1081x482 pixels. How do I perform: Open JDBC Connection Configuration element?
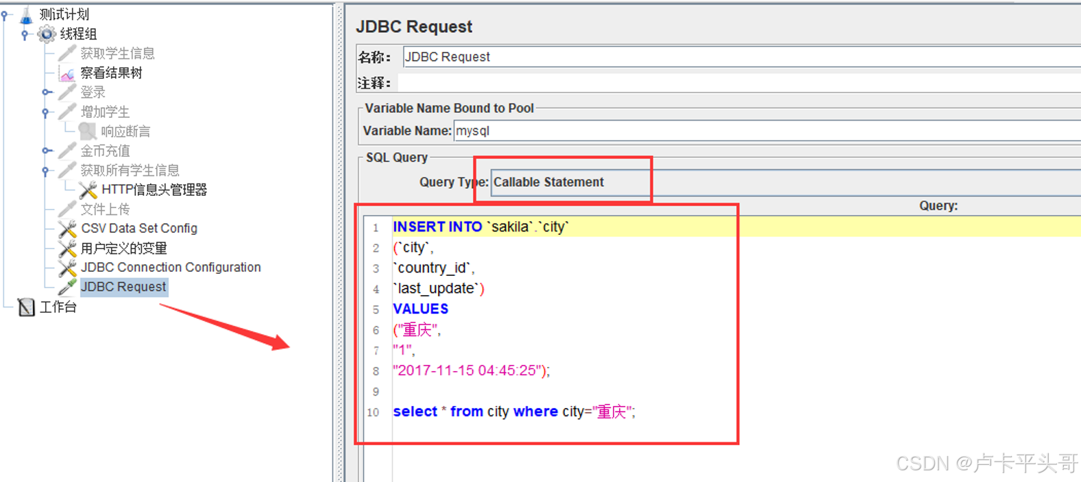(171, 267)
